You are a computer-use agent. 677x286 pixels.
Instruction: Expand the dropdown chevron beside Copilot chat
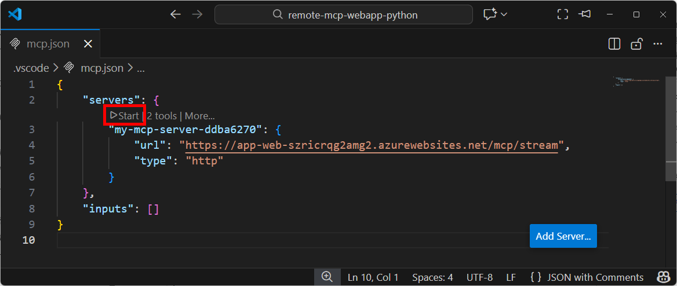point(504,14)
